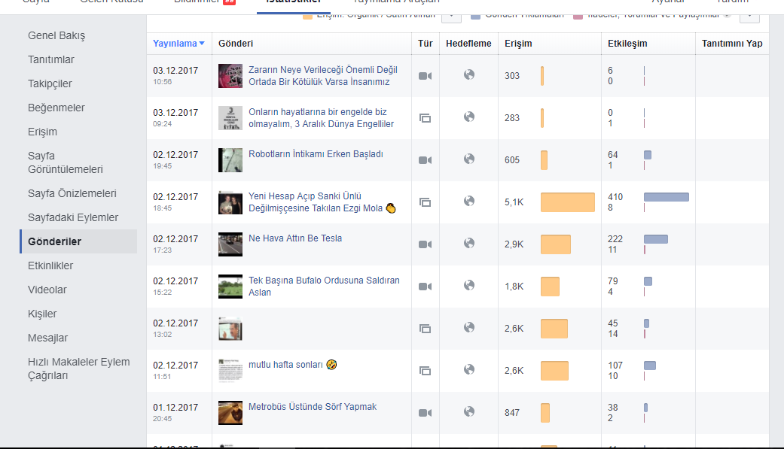Click video icon for Ne Hava Attın Be Tesla
The width and height of the screenshot is (784, 449).
click(425, 244)
